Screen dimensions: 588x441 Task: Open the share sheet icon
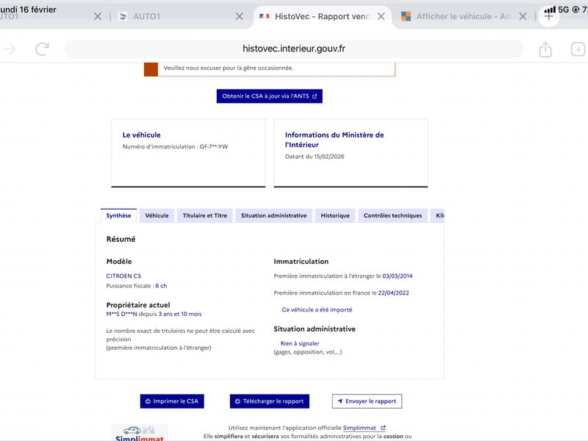545,49
